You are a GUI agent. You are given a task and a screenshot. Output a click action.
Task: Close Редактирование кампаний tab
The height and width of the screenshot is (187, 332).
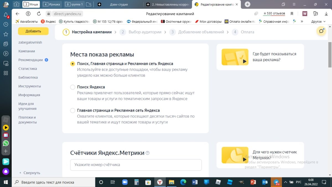pos(236,4)
